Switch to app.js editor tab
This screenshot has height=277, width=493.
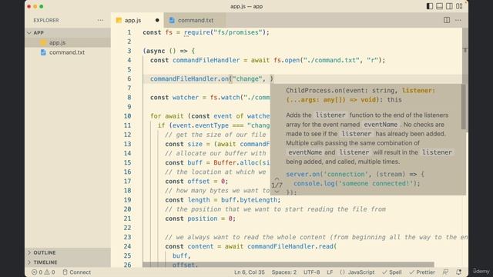[137, 20]
